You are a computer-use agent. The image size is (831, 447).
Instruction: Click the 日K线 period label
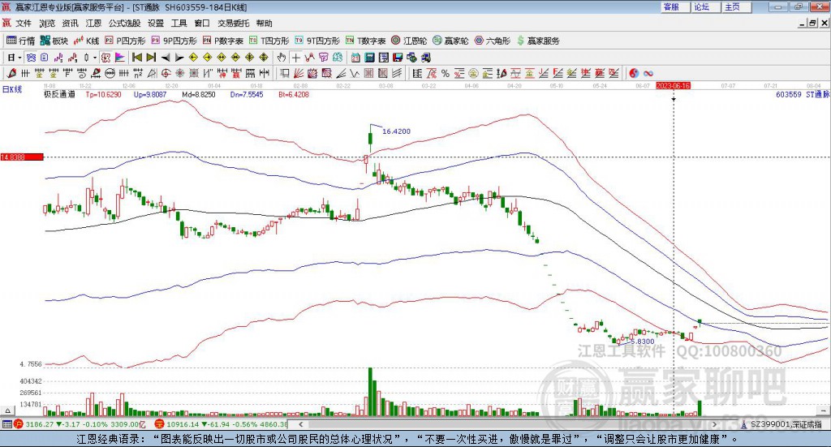pos(12,89)
